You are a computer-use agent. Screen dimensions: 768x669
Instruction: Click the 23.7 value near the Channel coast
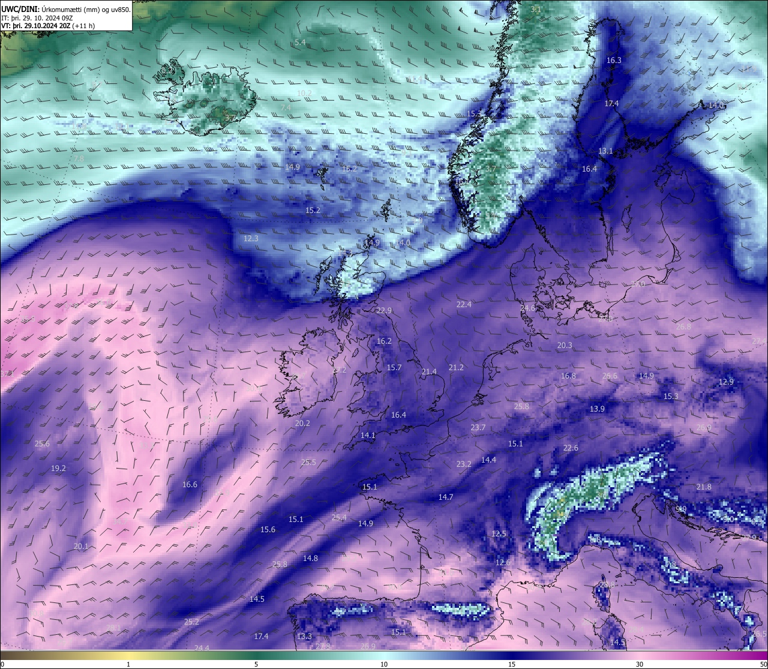[x=478, y=428]
